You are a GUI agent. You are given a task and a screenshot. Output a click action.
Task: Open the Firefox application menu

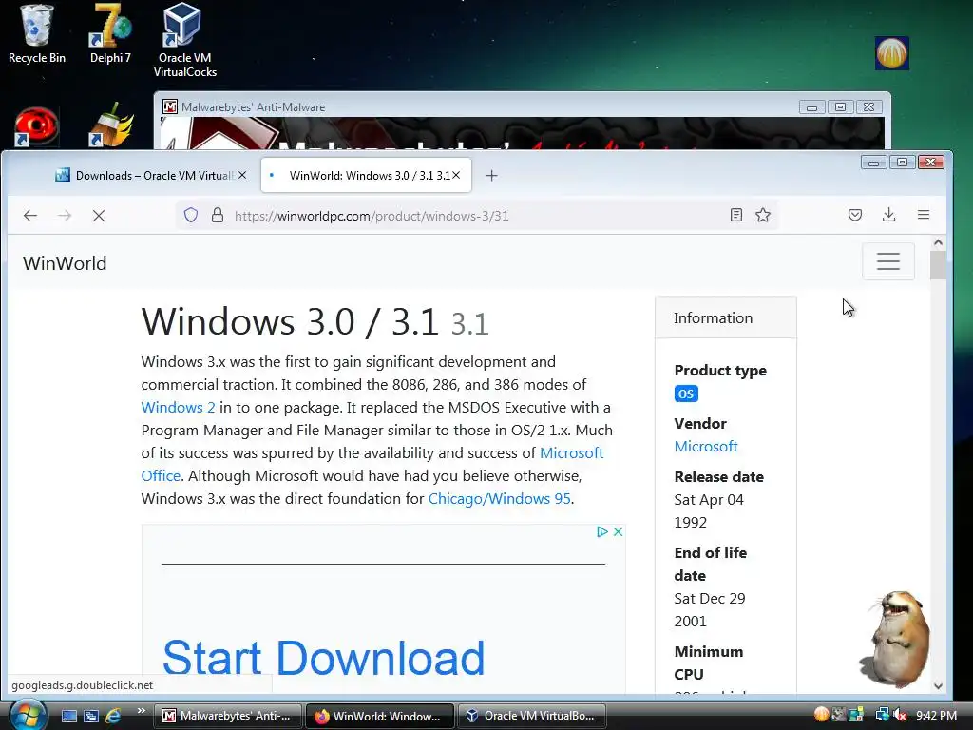[x=924, y=215]
